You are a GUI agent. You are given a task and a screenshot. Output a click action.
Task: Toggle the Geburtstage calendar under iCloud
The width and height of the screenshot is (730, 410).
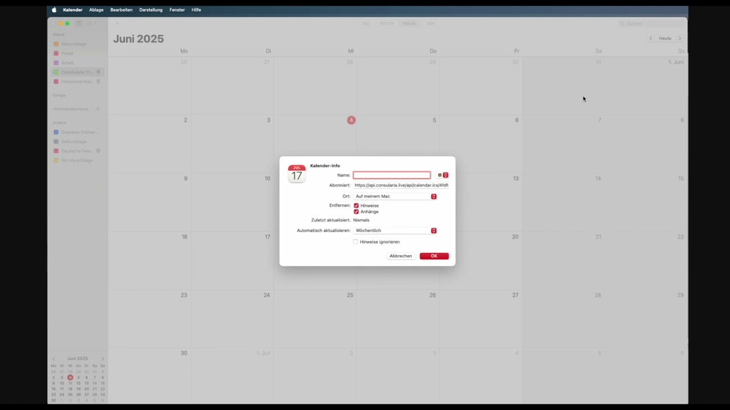[x=56, y=44]
